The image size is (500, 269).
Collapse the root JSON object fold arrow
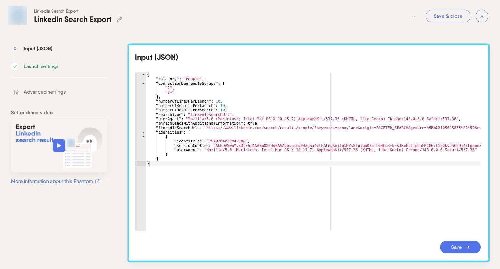coord(143,75)
